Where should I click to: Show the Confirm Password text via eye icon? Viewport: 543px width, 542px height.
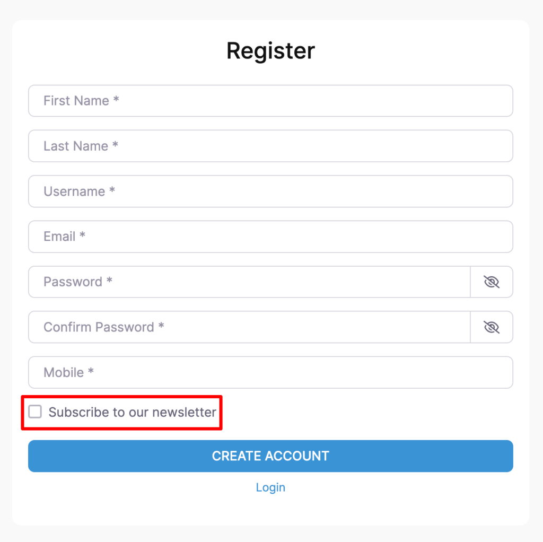(492, 327)
